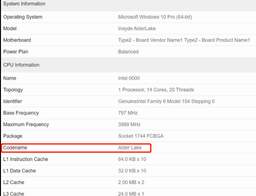The image size is (256, 196).
Task: Select the 'Maximum Frequency' label
Action: (x=26, y=125)
